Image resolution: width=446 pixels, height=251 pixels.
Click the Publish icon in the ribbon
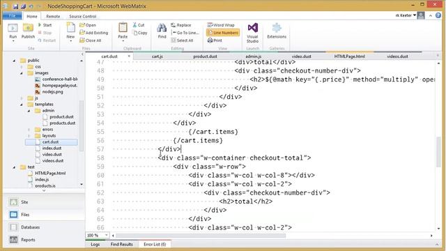click(x=28, y=29)
